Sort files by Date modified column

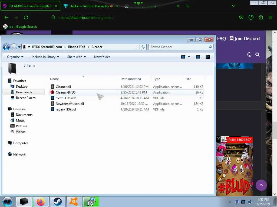(x=131, y=79)
